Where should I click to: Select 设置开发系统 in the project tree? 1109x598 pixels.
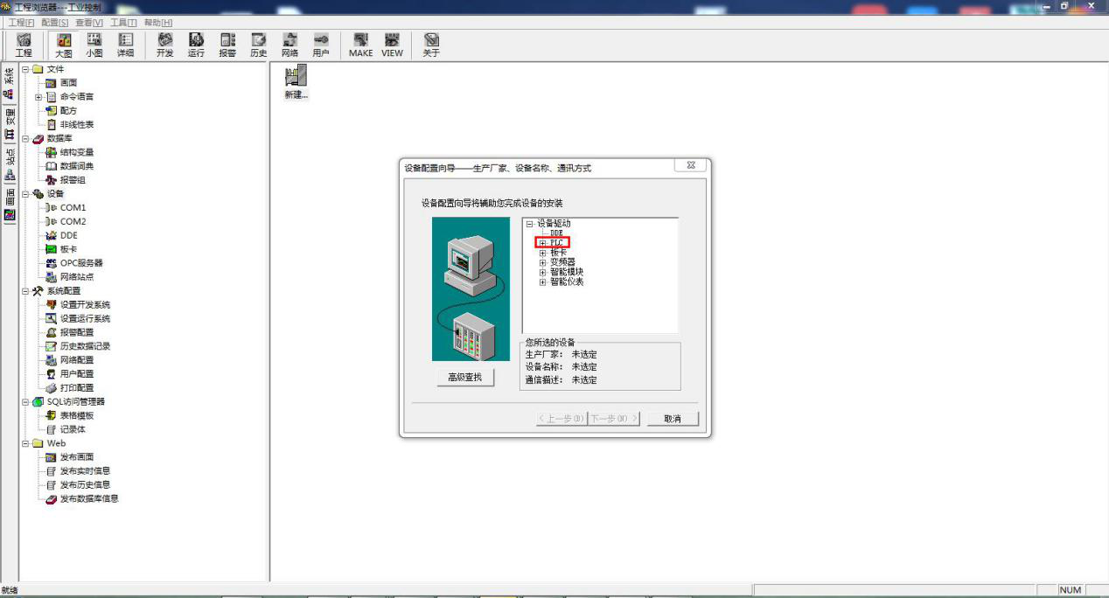click(85, 304)
